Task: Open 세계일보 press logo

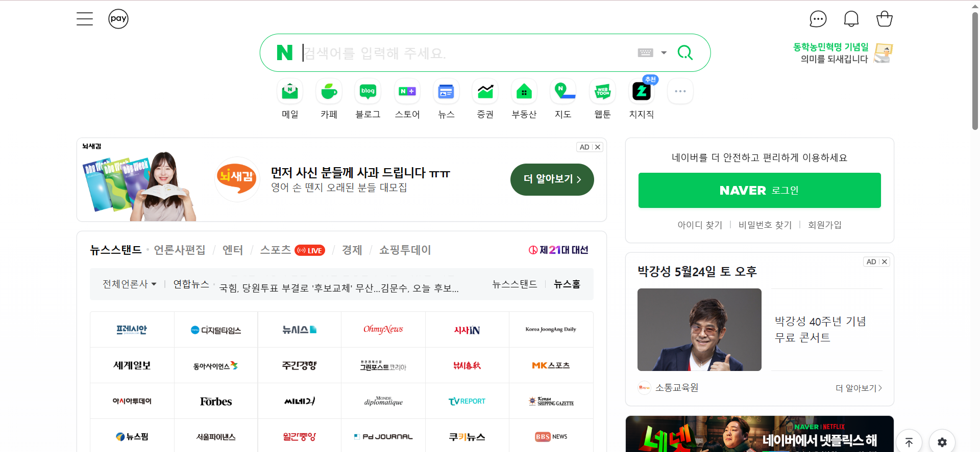Action: 132,365
